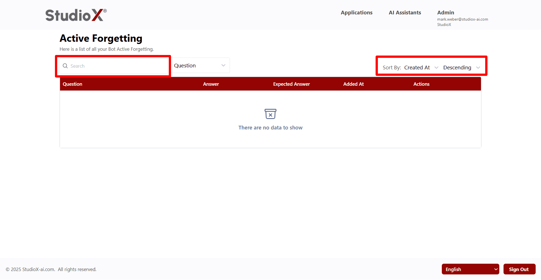Expand the Created At sort dropdown
This screenshot has width=541, height=280.
421,68
